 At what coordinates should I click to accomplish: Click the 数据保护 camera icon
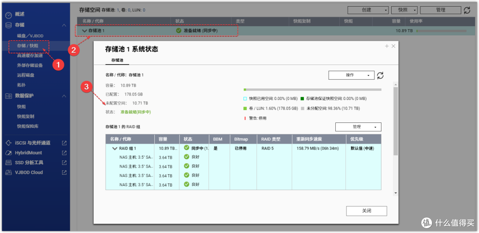click(x=8, y=96)
